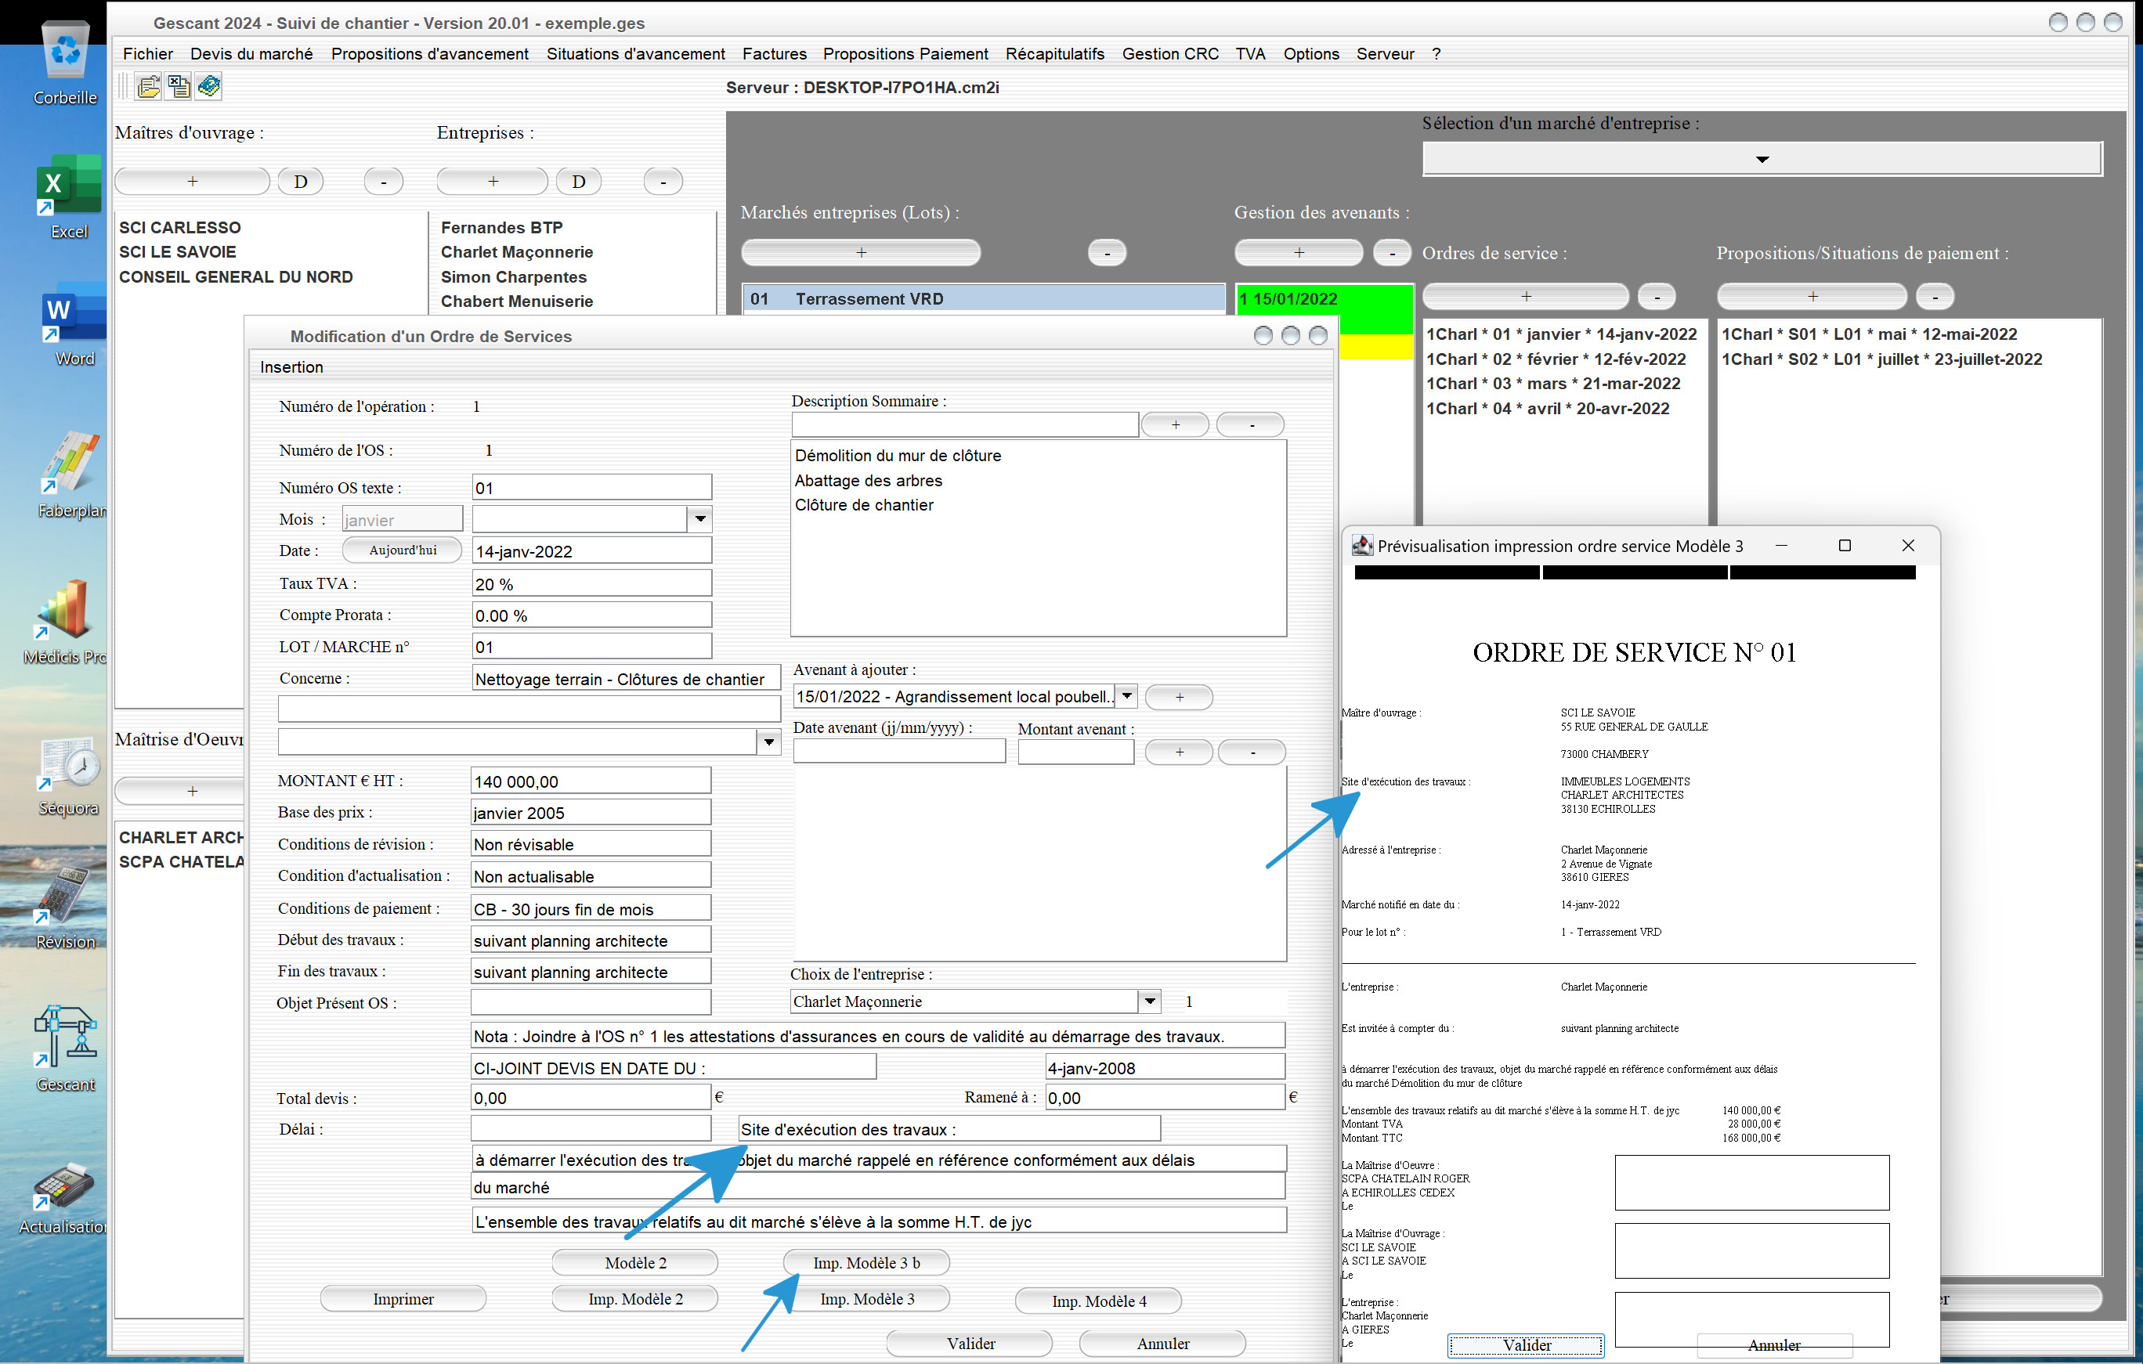Click the preview window's title bar app icon
The width and height of the screenshot is (2143, 1364).
tap(1361, 546)
